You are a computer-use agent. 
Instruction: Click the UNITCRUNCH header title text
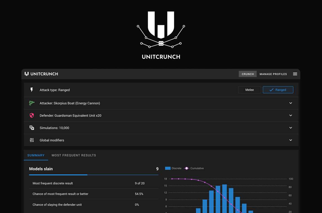44,74
